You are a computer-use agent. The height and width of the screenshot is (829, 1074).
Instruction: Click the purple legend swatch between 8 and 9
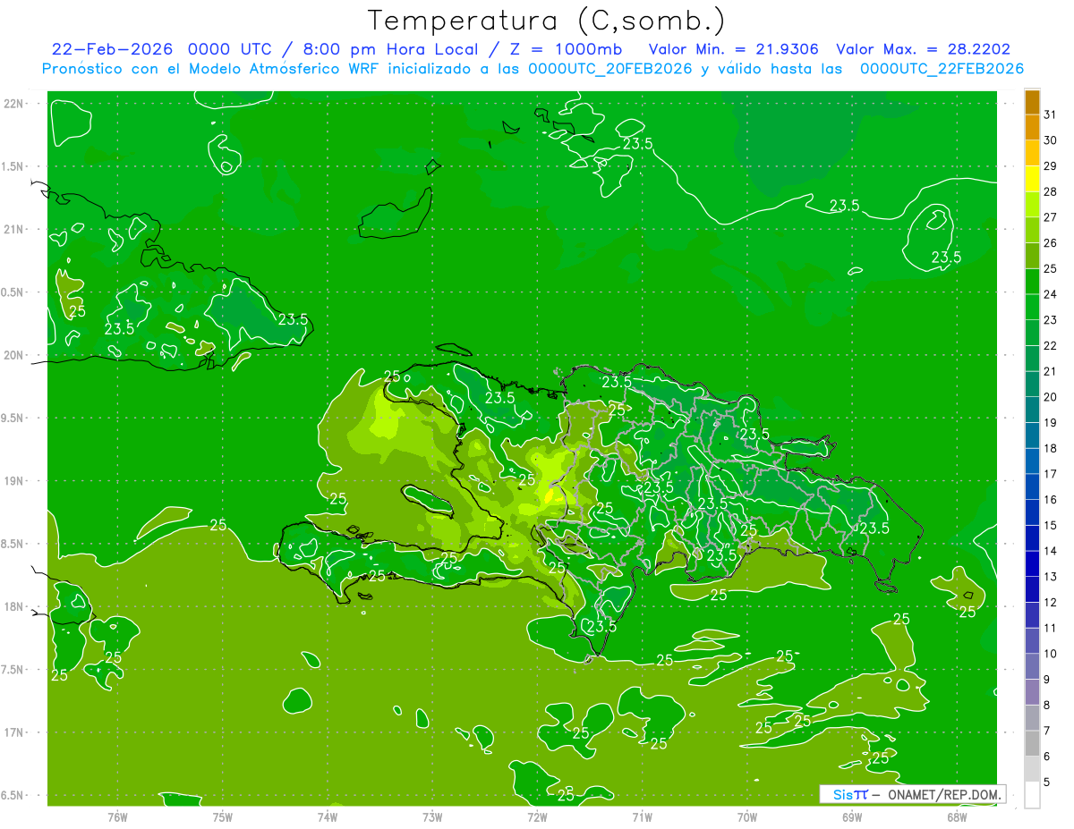point(1032,692)
